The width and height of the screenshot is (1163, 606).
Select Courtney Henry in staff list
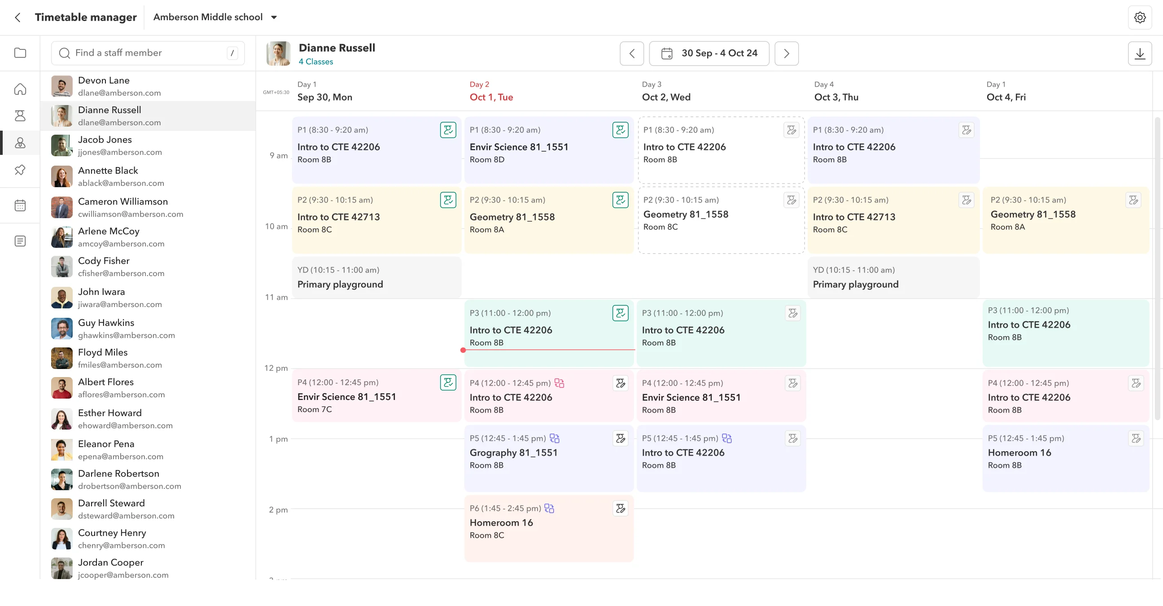148,539
